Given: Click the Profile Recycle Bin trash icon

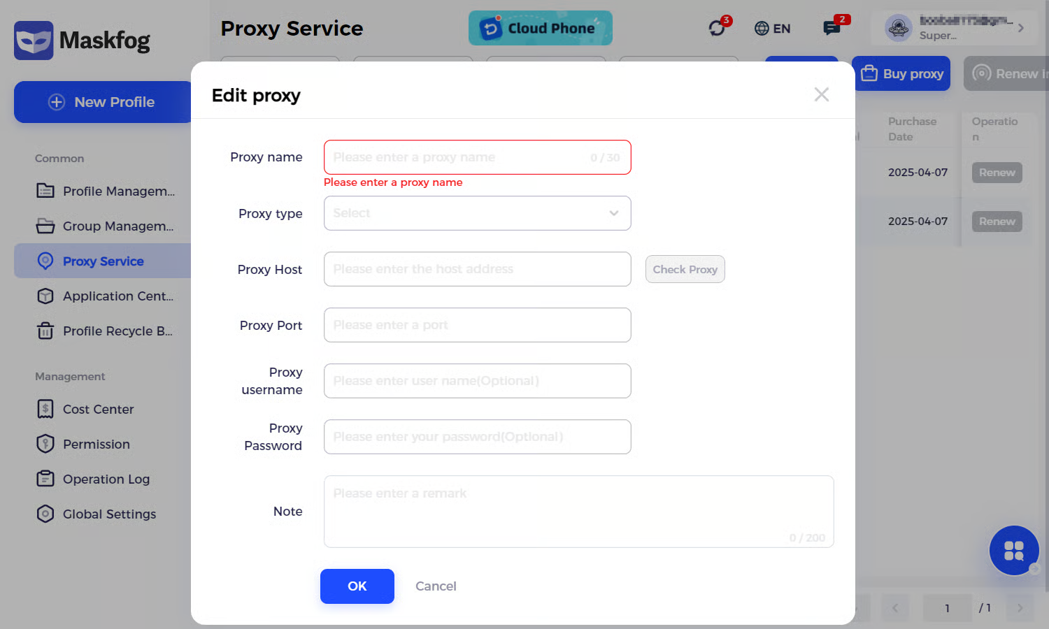Looking at the screenshot, I should point(45,331).
